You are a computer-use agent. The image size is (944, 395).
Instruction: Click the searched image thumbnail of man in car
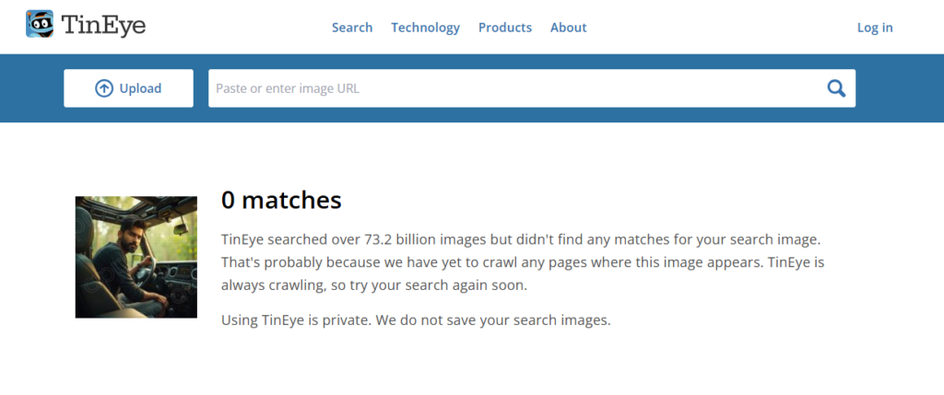tap(136, 257)
